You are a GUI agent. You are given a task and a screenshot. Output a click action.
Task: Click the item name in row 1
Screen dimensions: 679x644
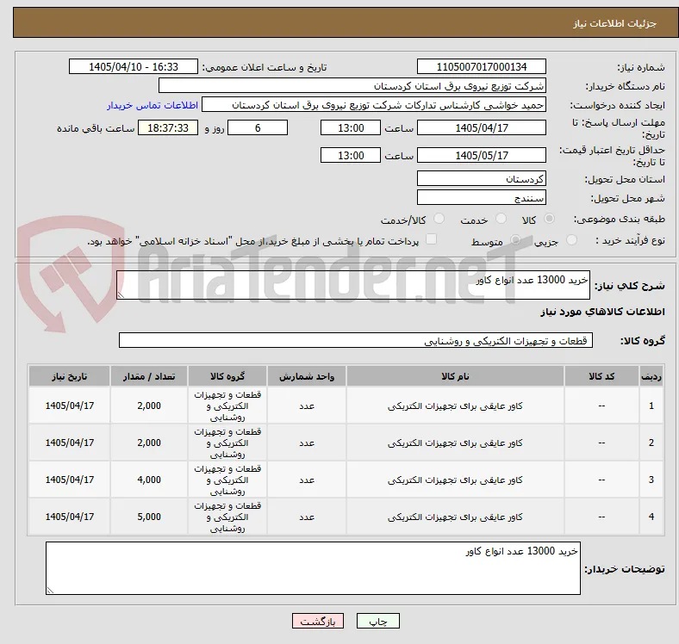point(455,406)
